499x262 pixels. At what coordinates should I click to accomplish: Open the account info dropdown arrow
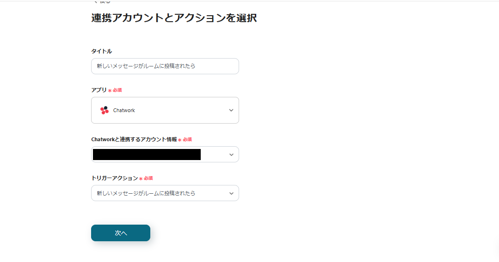231,155
